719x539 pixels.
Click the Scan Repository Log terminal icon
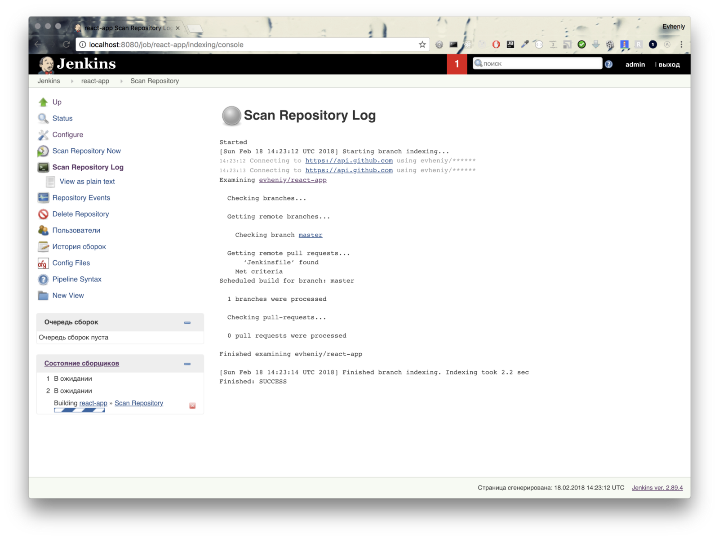point(43,167)
